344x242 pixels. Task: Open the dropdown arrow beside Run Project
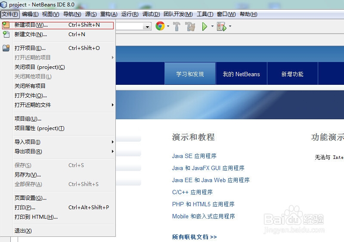pos(212,26)
